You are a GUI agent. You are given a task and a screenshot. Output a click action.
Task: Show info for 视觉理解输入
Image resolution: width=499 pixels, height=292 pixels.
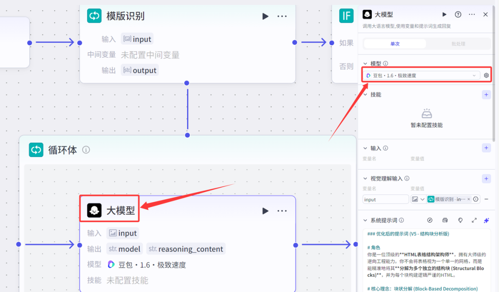coord(407,178)
